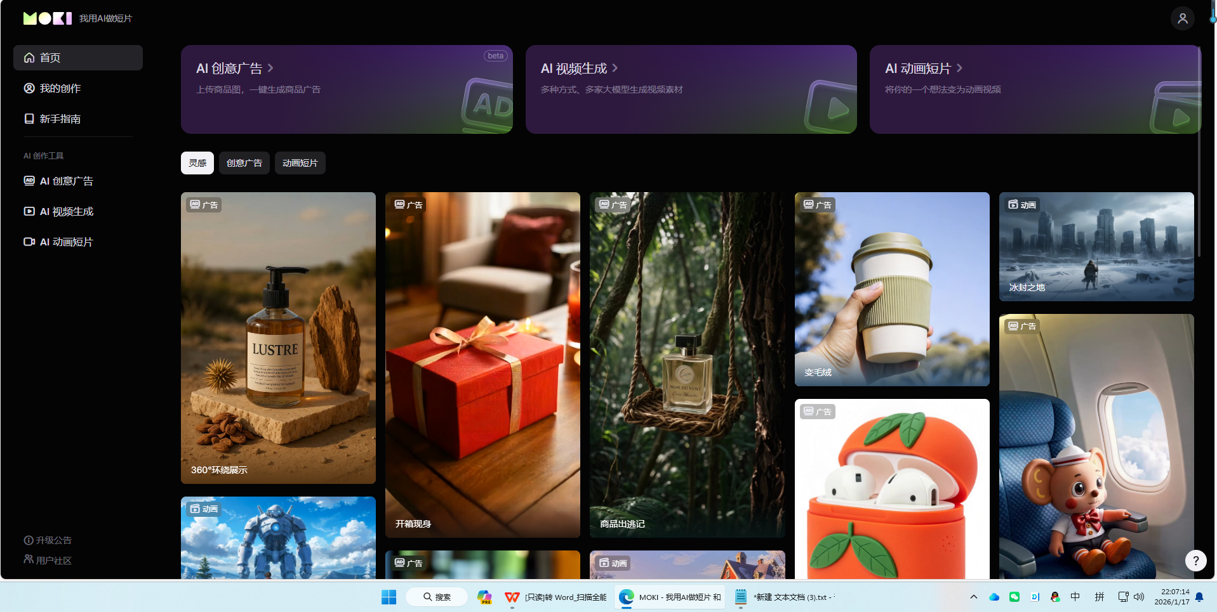Screen dimensions: 1217x612
Task: Toggle the 拼 pinyin input mode indicator
Action: point(1100,597)
